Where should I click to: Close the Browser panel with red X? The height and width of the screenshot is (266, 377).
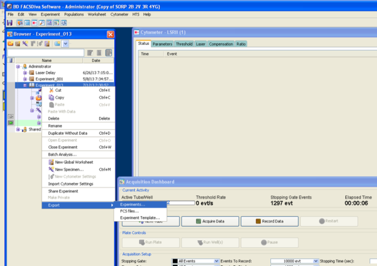[110, 34]
